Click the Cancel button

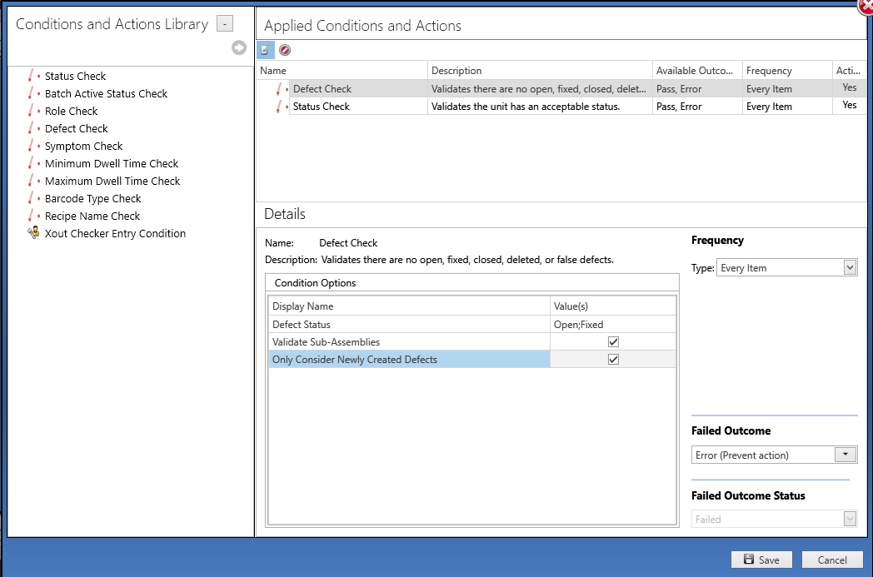[832, 559]
